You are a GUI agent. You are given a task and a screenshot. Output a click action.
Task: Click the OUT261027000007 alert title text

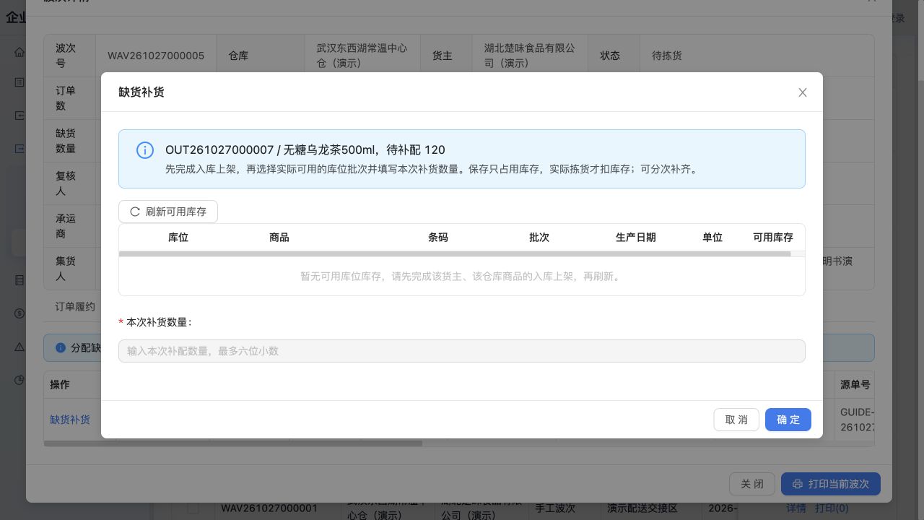(305, 150)
